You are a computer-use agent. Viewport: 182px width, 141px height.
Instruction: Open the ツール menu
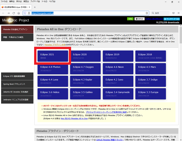44,1
